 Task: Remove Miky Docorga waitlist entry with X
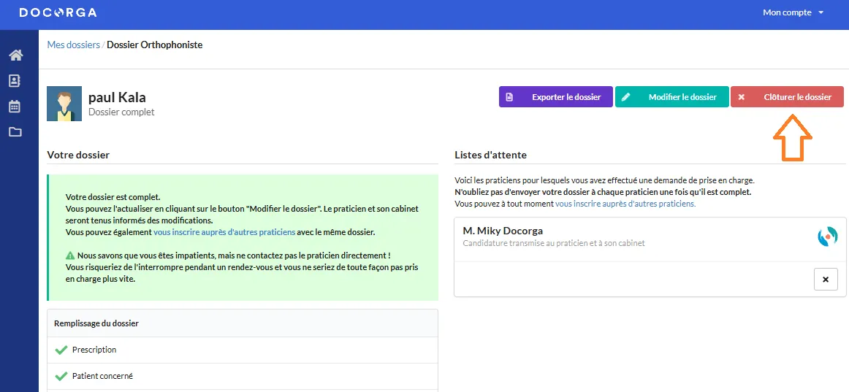click(x=826, y=279)
